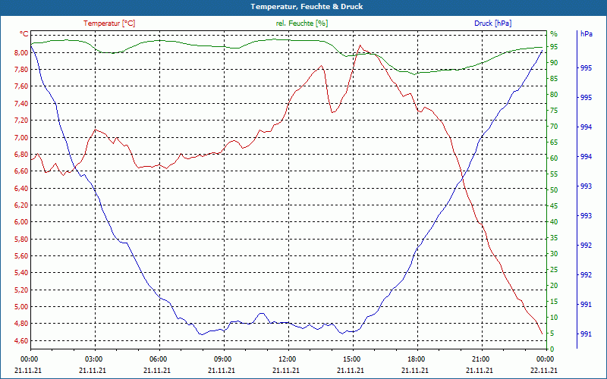
Task: Click the green 30 humidity axis value
Action: [554, 254]
